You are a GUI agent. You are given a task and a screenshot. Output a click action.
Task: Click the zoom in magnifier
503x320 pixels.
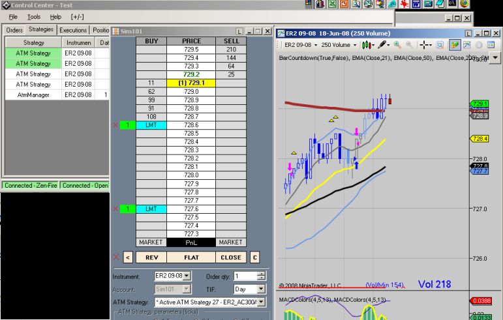[x=397, y=45]
